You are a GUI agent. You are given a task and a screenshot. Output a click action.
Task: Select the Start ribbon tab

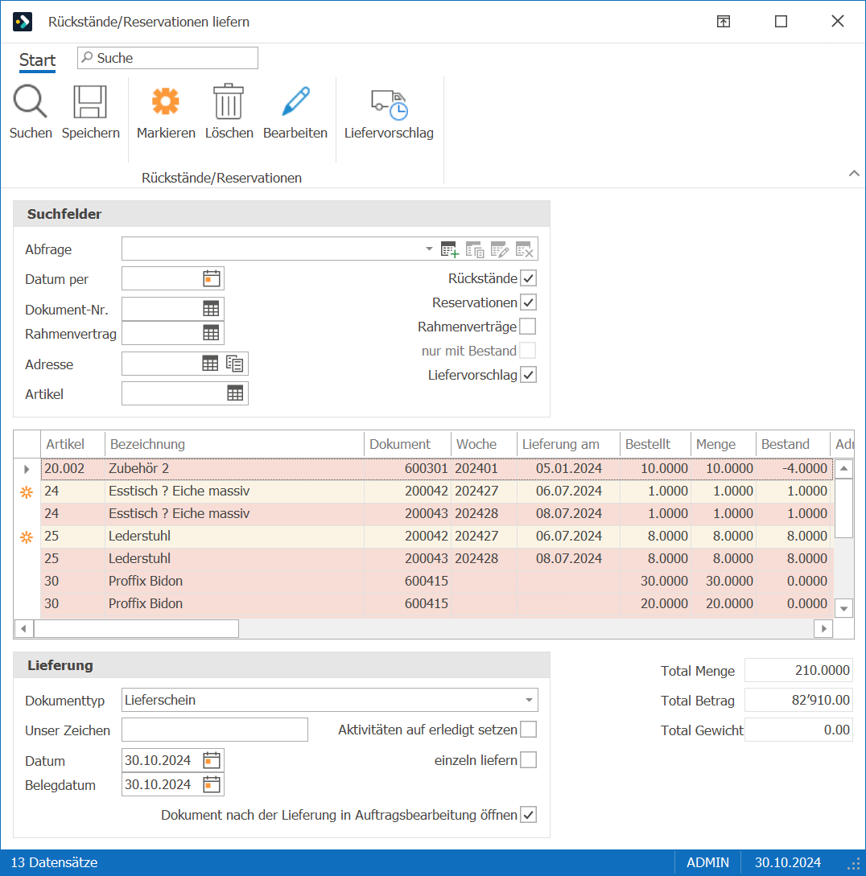(38, 60)
